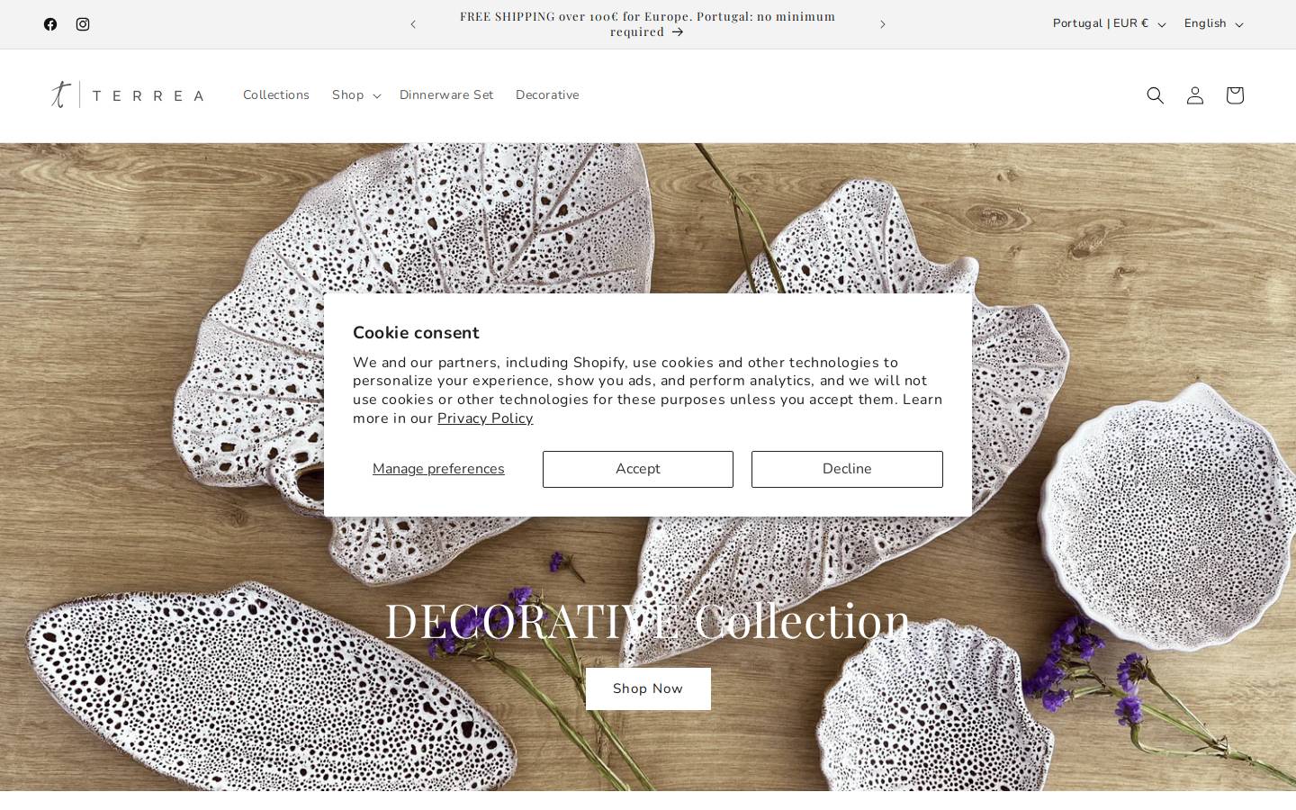Open the Decorative menu item
This screenshot has width=1296, height=810.
click(x=547, y=95)
